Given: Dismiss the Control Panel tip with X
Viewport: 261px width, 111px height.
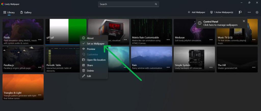Looking at the screenshot, I should pos(244,21).
